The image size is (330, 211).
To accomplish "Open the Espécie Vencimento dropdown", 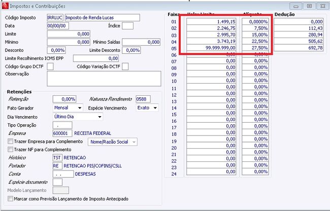I will [147, 108].
